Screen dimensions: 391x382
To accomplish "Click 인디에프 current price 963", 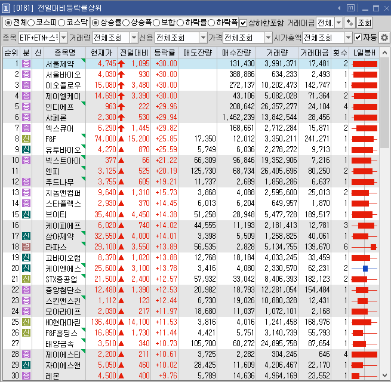I will coord(110,107).
